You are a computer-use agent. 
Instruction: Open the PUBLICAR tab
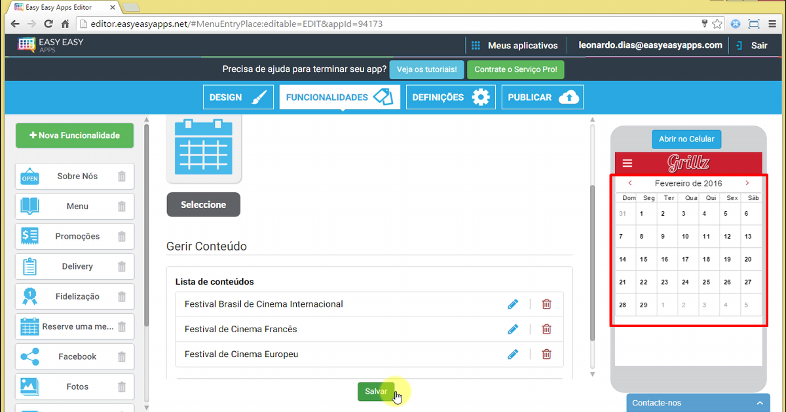coord(542,97)
